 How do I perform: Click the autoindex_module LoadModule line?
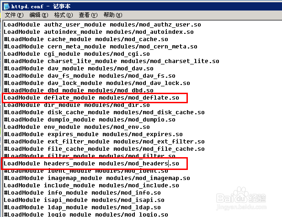(x=99, y=32)
